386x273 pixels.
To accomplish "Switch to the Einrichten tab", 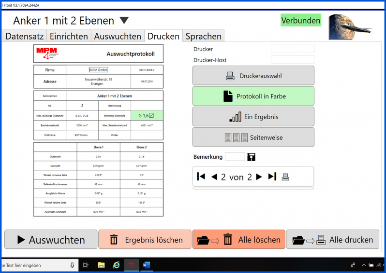I will 69,36.
